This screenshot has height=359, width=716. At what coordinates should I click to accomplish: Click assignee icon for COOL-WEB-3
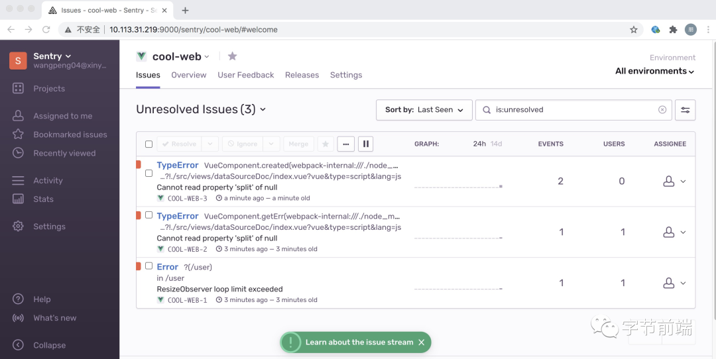(668, 181)
